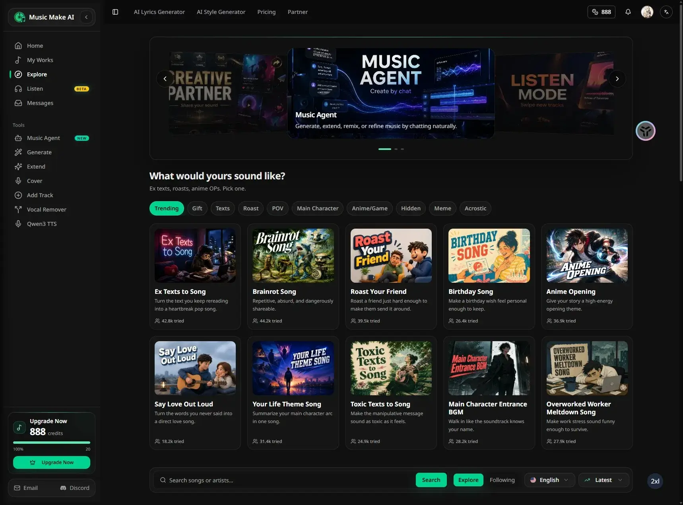The width and height of the screenshot is (683, 505).
Task: Jump to the third carousel dot
Action: [x=402, y=149]
